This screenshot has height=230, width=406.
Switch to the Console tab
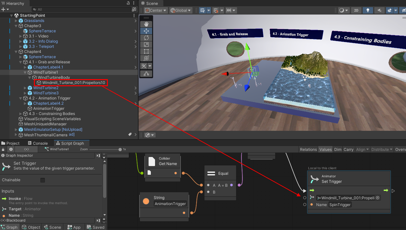[x=37, y=143]
